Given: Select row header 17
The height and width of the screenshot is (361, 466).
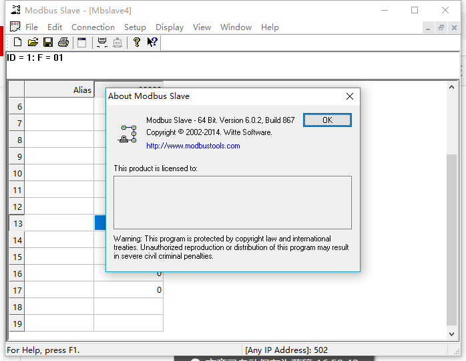Looking at the screenshot, I should [x=17, y=290].
